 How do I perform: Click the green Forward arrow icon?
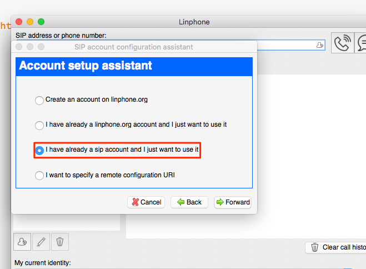click(220, 202)
